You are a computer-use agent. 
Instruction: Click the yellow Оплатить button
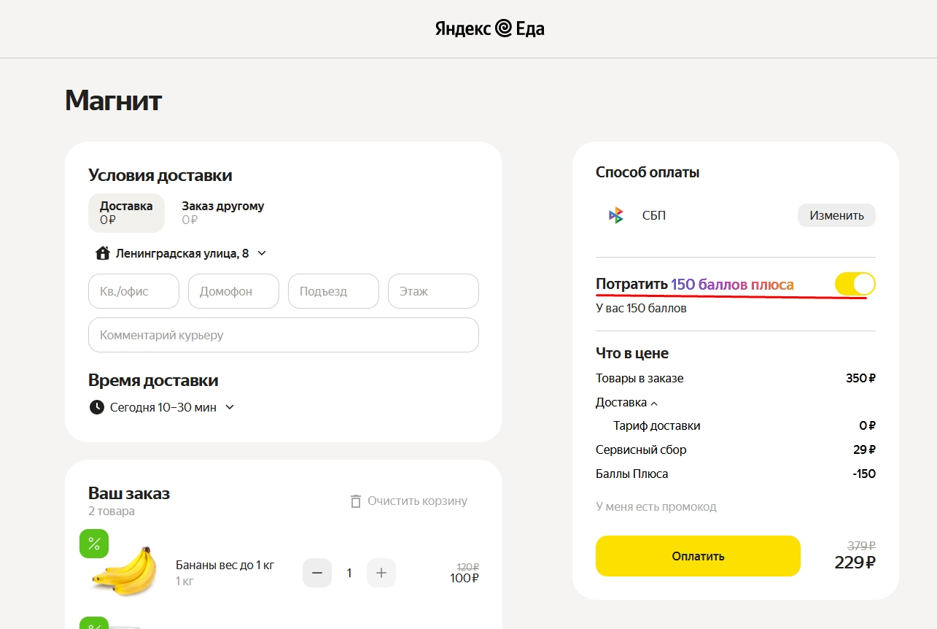[698, 556]
